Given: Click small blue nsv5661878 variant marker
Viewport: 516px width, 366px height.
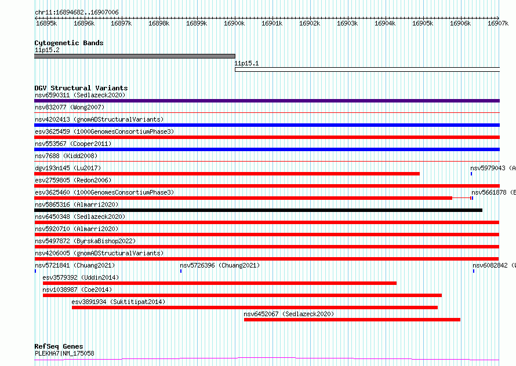Looking at the screenshot, I should [473, 198].
